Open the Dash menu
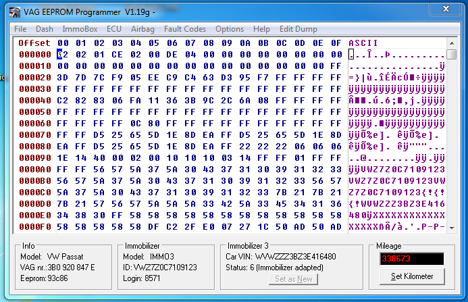The height and width of the screenshot is (302, 468). point(45,29)
